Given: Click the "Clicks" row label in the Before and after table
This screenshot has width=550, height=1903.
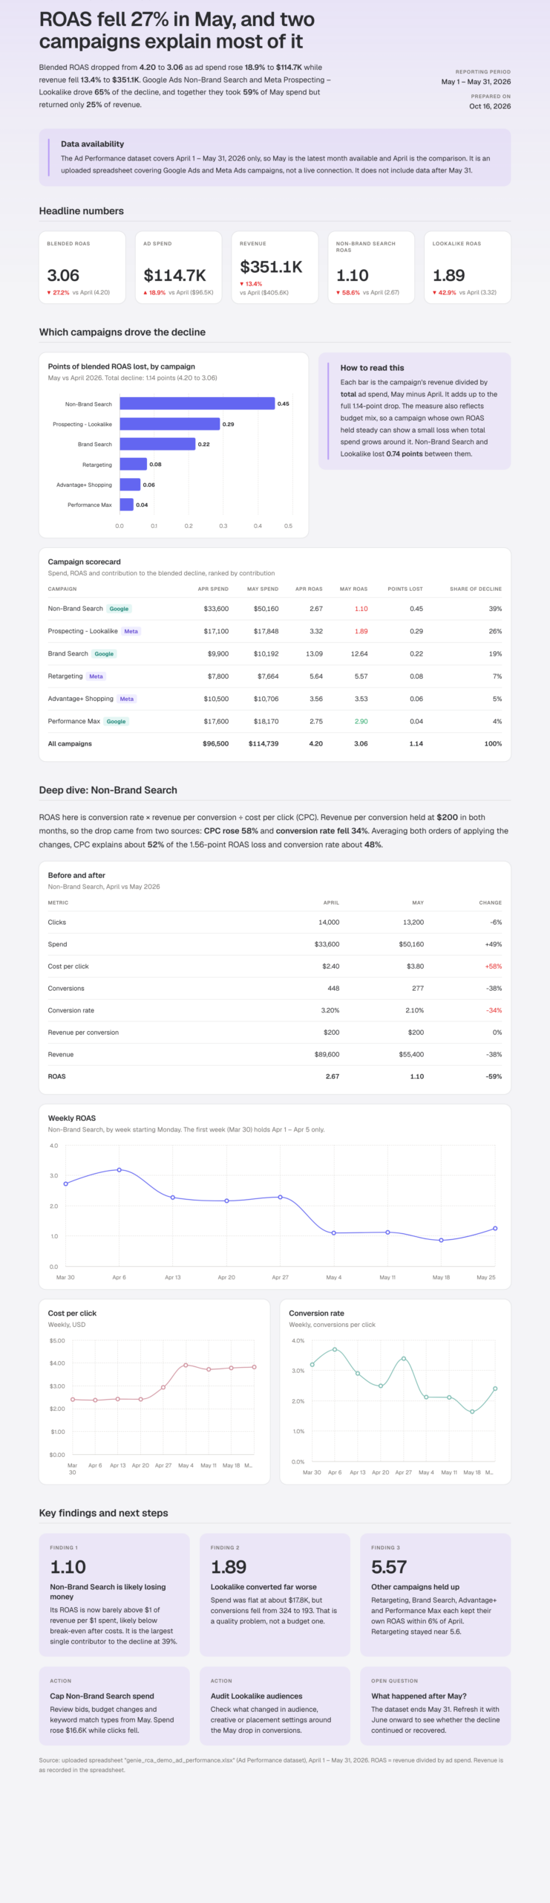Looking at the screenshot, I should 57,922.
